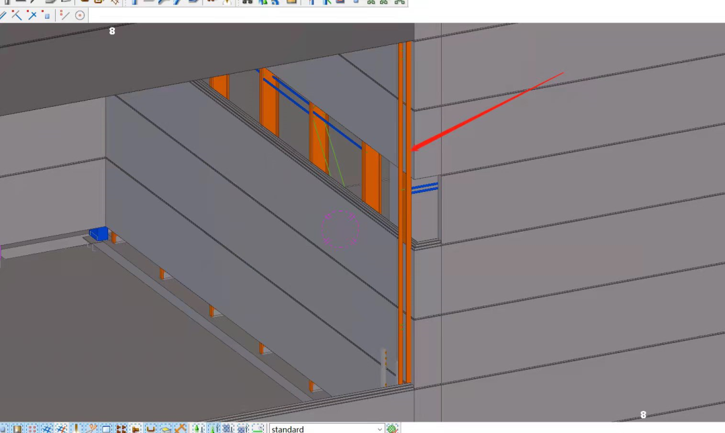Select the short blue beam beside the orange column
The image size is (725, 433).
[x=424, y=188]
